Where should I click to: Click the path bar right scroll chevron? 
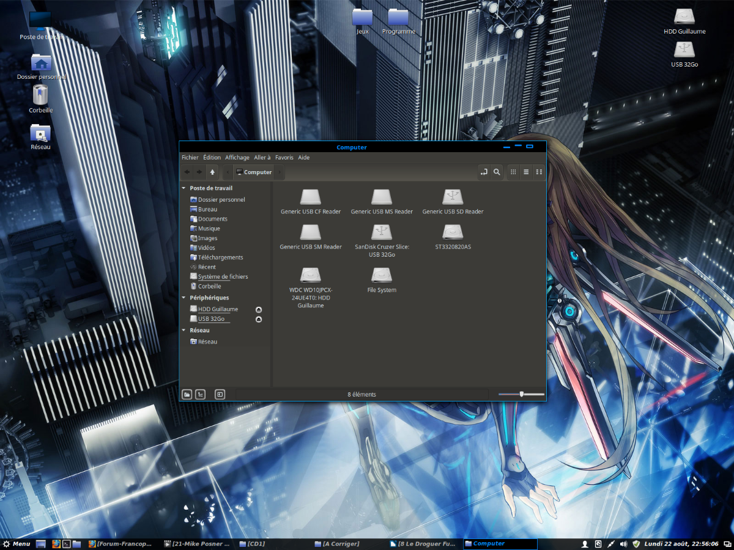(280, 172)
